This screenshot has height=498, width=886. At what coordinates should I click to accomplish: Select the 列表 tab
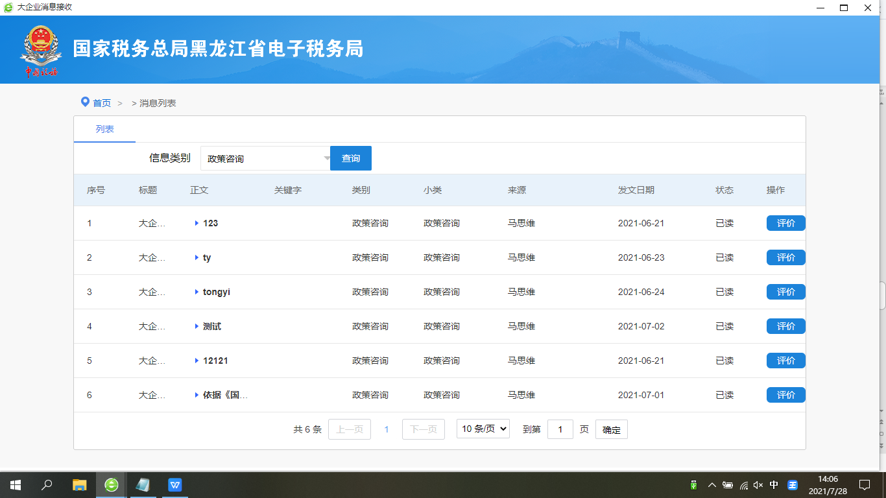click(x=104, y=129)
